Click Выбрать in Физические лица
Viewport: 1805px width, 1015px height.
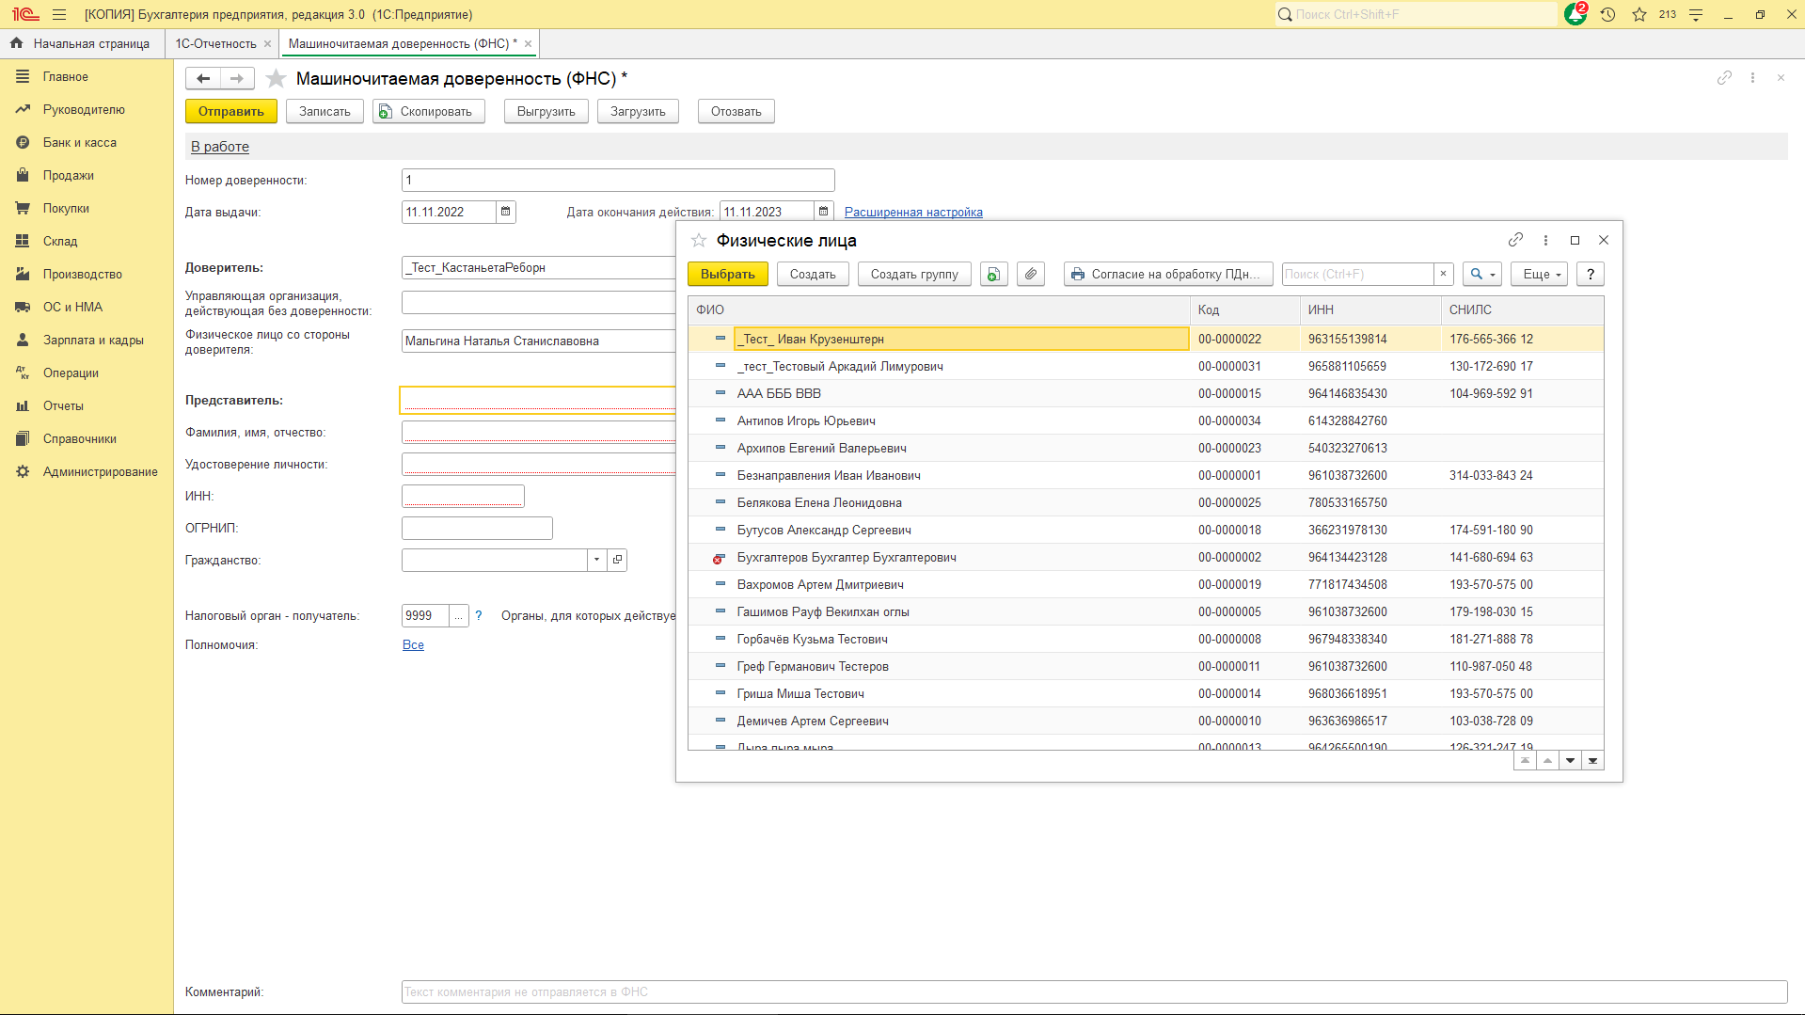pos(728,274)
